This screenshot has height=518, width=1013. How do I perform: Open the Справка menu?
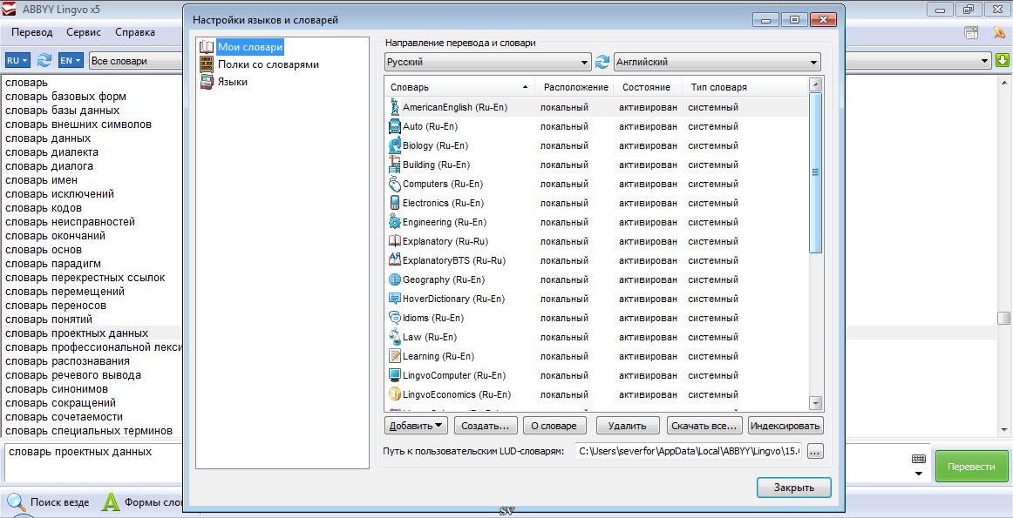(x=135, y=32)
